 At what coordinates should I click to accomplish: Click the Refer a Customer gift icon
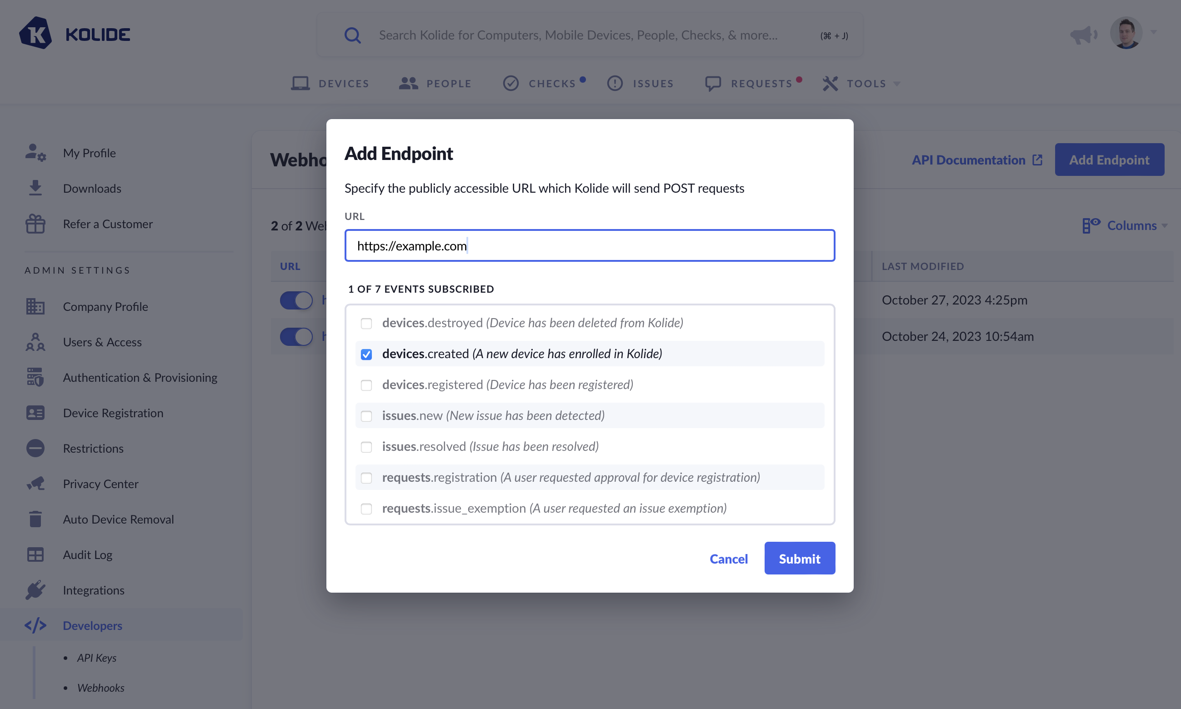coord(35,224)
